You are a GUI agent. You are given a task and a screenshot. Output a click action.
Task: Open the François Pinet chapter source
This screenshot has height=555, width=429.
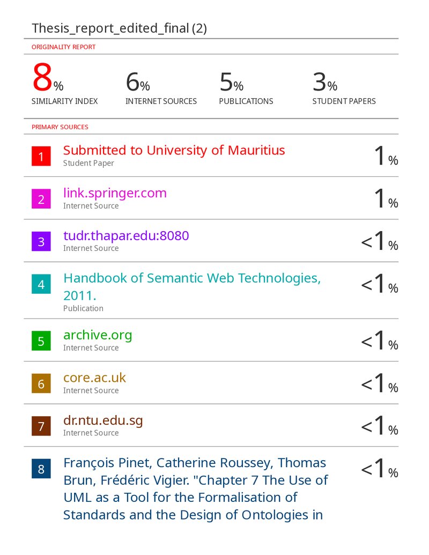[x=195, y=489]
